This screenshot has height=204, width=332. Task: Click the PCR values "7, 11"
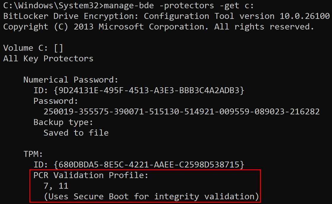(56, 186)
